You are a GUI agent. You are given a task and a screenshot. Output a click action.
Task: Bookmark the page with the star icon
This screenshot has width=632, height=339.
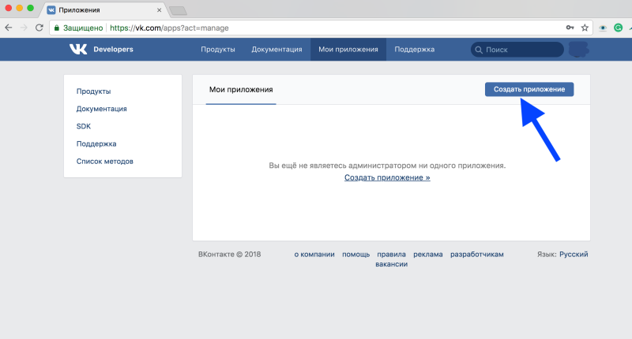585,28
